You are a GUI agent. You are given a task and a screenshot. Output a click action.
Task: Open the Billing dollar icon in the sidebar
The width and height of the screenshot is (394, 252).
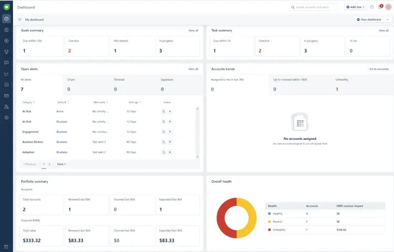pos(6,41)
